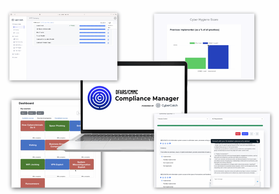Click the Access Control progress bar
This screenshot has width=279, height=194.
click(92, 26)
